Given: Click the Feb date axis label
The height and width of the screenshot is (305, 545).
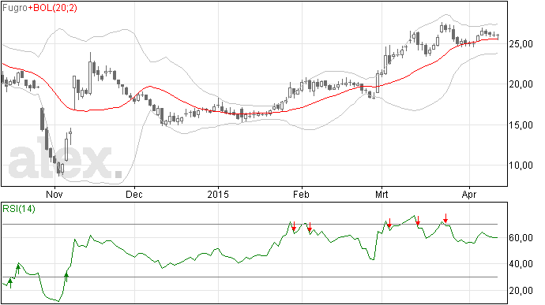Looking at the screenshot, I should coord(301,195).
